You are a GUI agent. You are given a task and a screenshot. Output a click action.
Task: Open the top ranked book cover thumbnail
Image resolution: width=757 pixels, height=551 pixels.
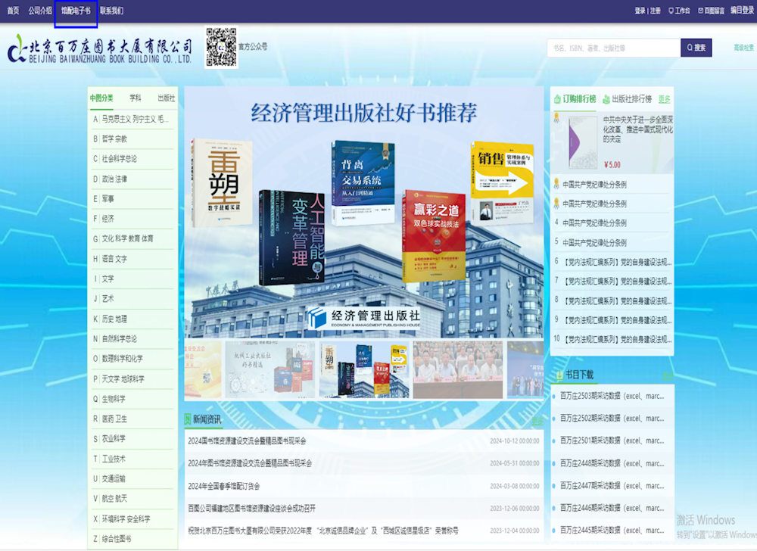point(583,143)
